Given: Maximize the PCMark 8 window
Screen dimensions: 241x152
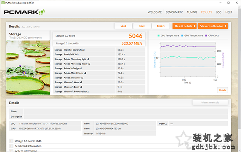Looking at the screenshot, I should pos(229,3).
